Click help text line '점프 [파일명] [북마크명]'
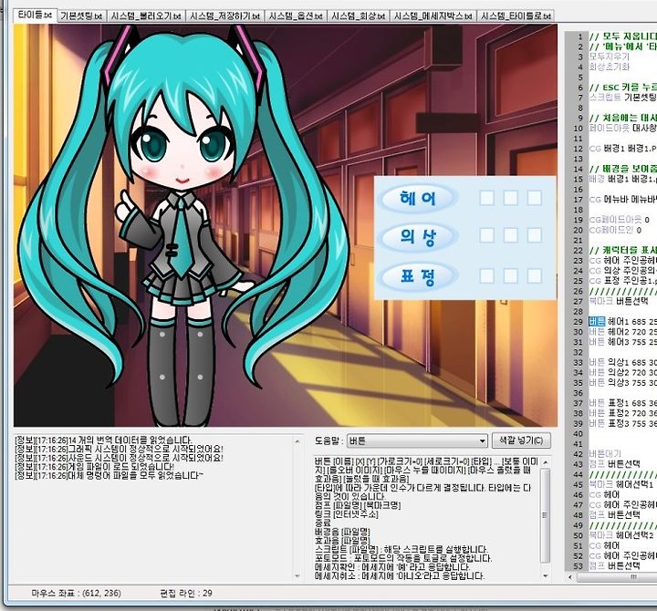The width and height of the screenshot is (657, 611). coord(358,505)
